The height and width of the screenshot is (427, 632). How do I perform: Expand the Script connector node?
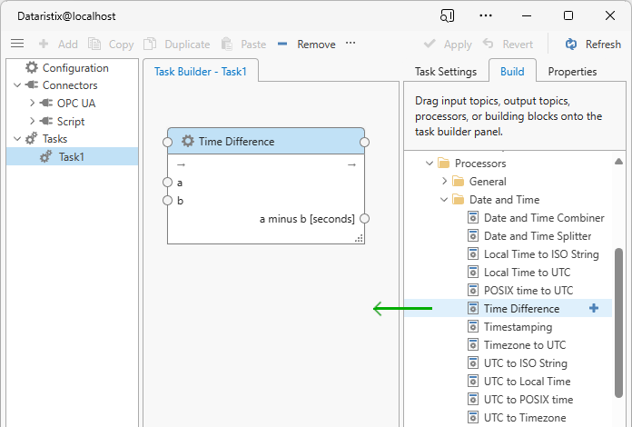tap(33, 122)
